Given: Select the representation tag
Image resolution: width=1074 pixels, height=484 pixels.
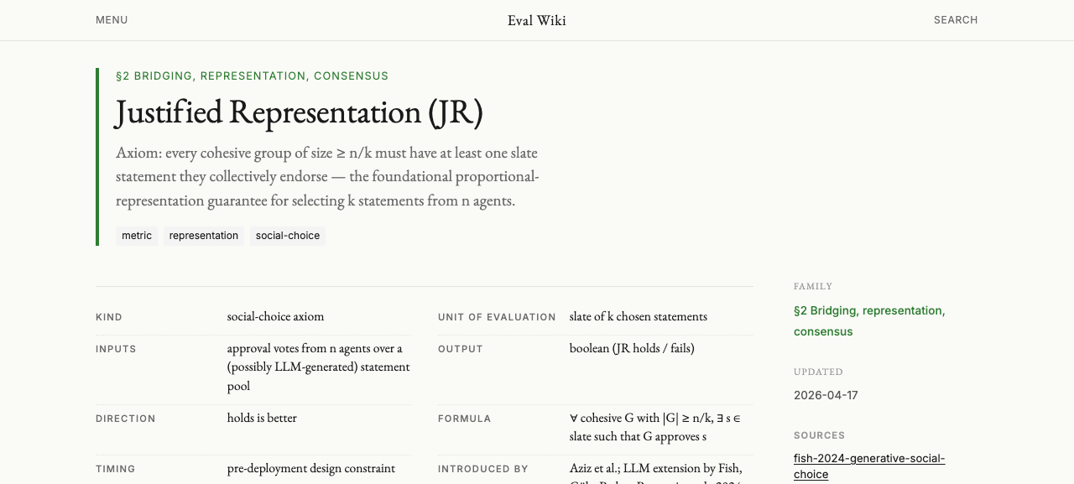Looking at the screenshot, I should 204,236.
